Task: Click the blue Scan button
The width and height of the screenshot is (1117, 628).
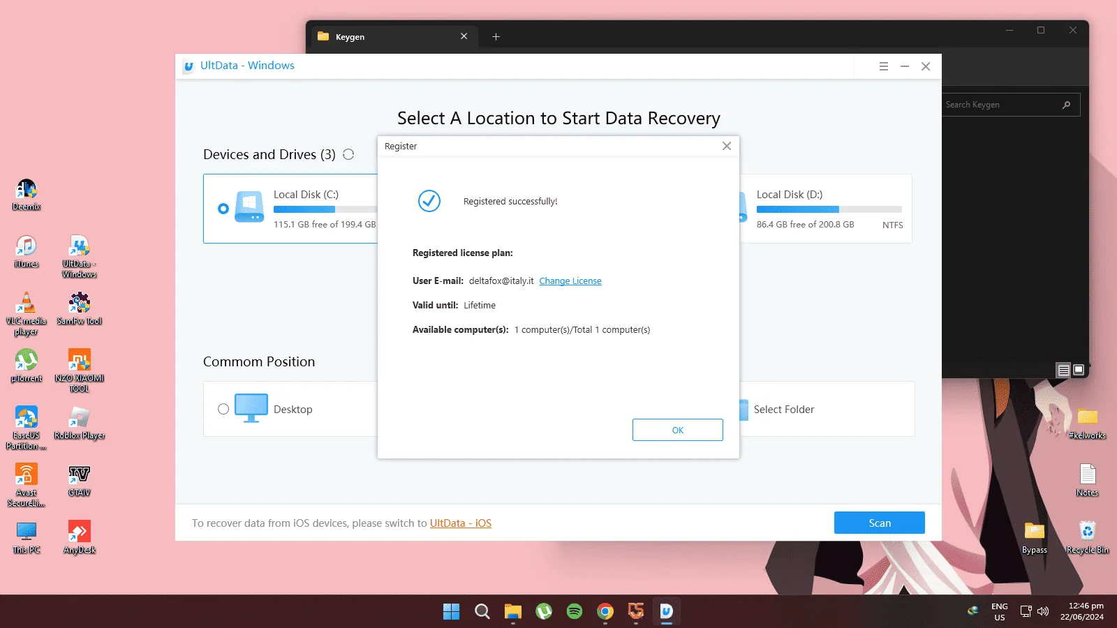Action: click(x=880, y=523)
